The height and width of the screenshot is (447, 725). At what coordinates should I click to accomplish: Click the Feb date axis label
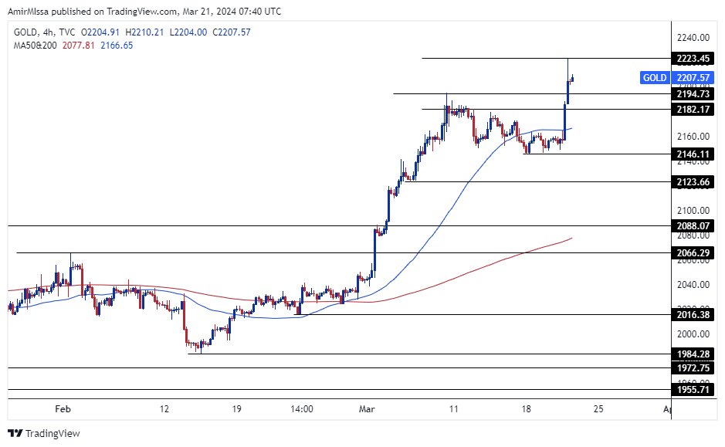click(63, 409)
